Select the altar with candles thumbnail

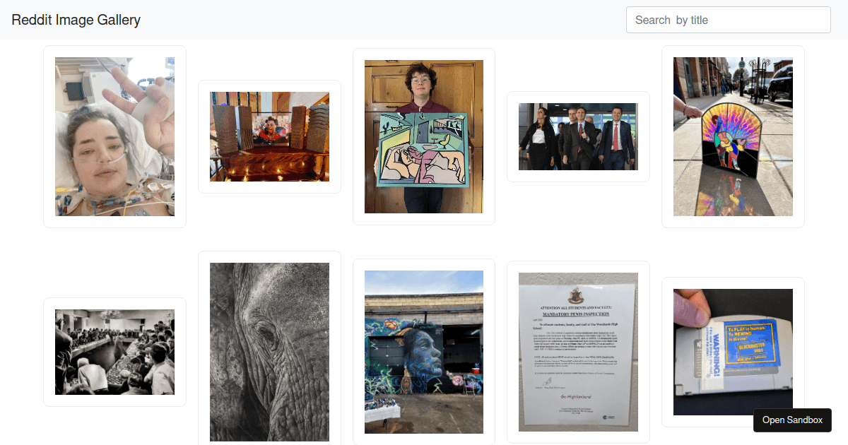[x=269, y=136]
